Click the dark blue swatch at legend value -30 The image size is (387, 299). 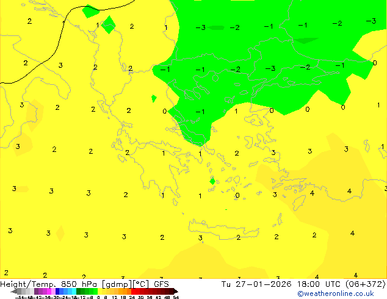[57, 291]
